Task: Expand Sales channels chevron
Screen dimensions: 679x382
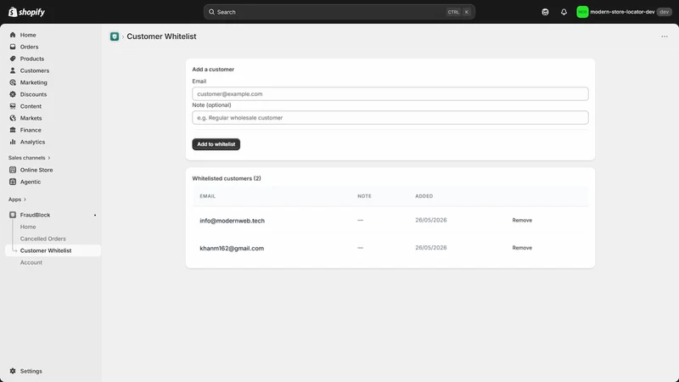Action: tap(49, 158)
